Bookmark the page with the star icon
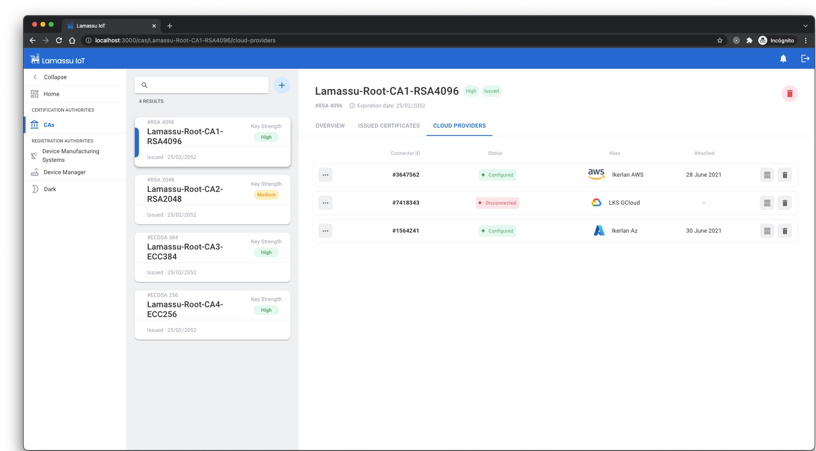The width and height of the screenshot is (816, 451). [719, 40]
